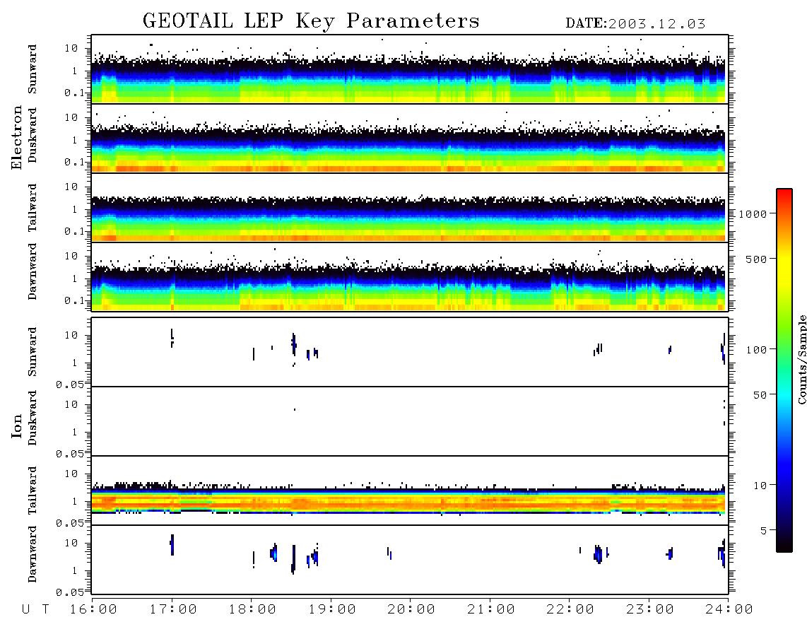Click the 0.1 tick of Electron Dawnward panel

(x=74, y=300)
